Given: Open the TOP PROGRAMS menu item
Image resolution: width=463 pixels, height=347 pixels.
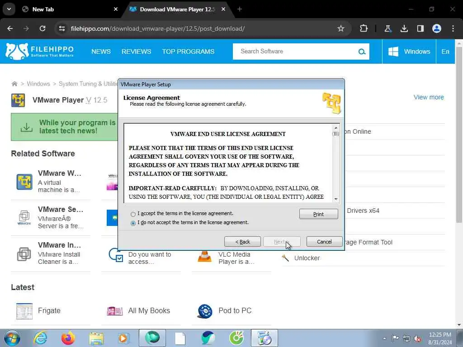Looking at the screenshot, I should coord(188,52).
